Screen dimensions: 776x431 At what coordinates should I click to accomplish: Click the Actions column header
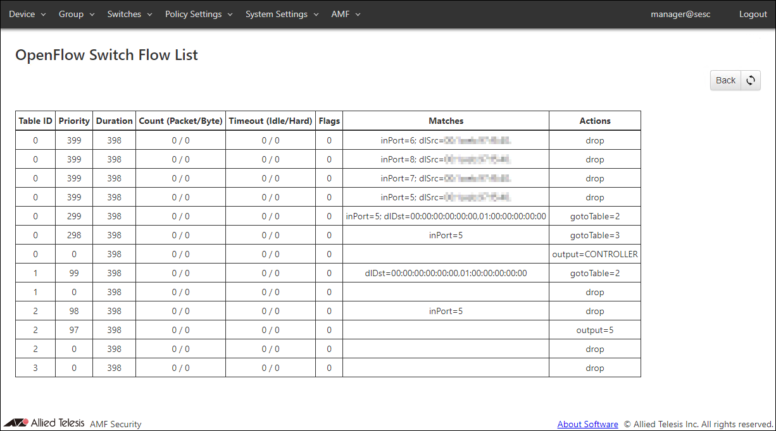594,121
